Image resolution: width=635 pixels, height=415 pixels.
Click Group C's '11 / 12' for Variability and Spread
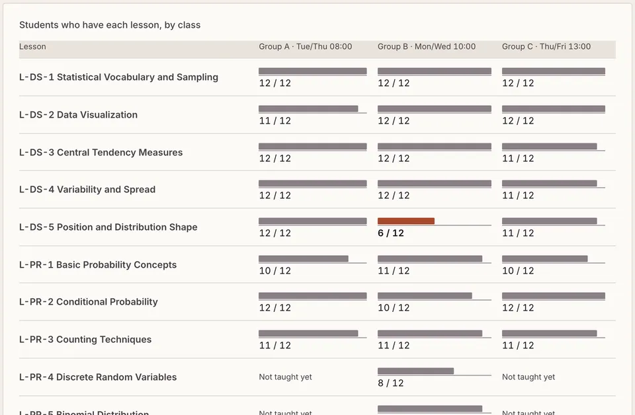point(518,196)
